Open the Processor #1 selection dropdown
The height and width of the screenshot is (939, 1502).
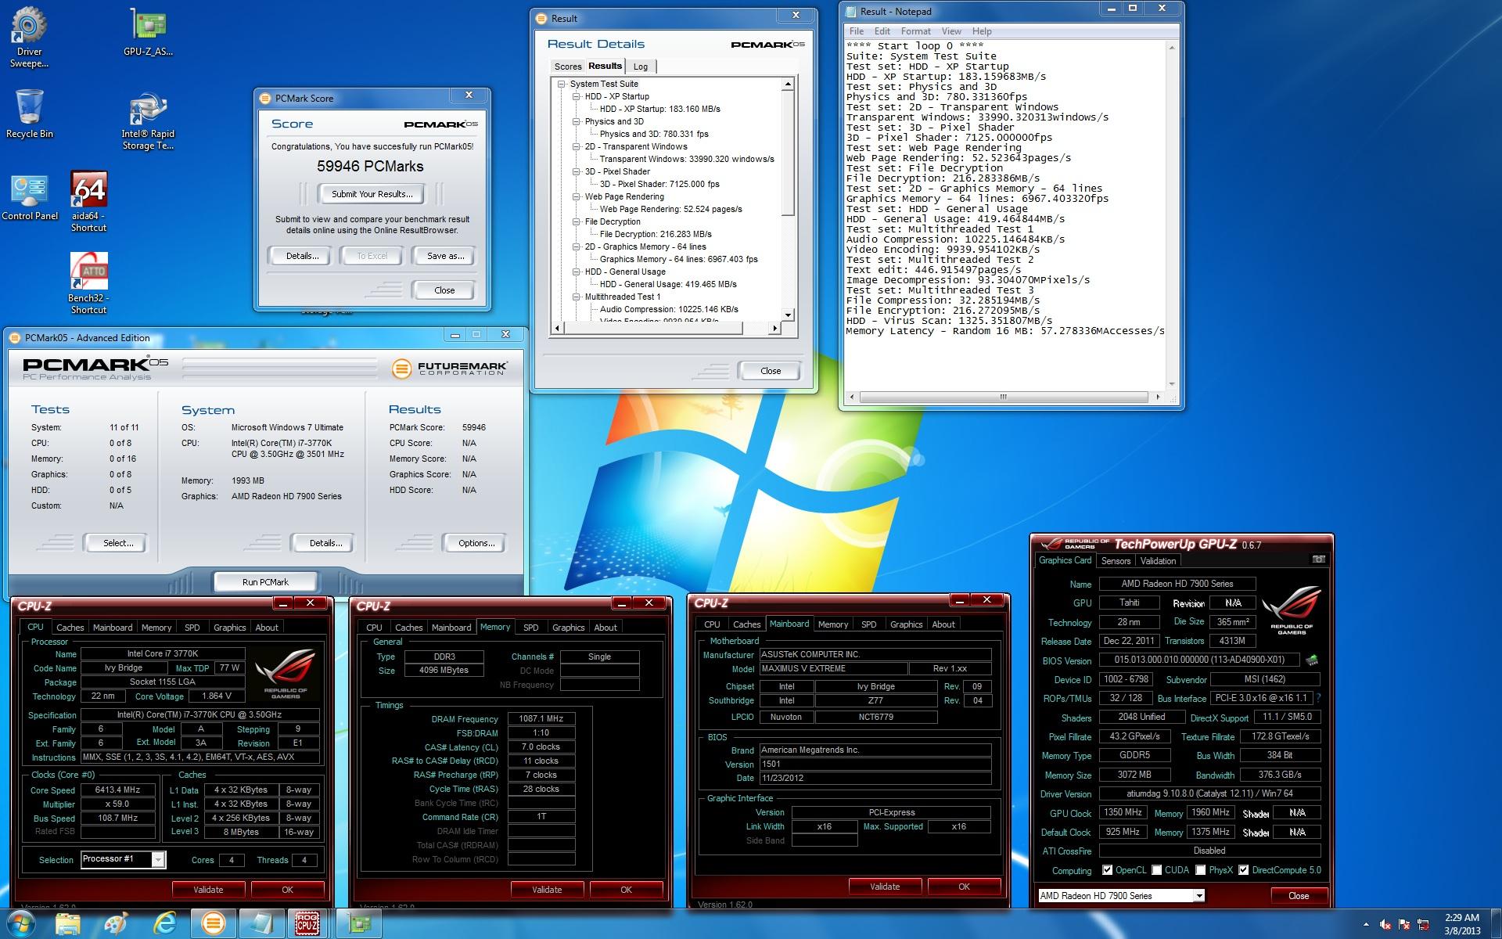coord(158,859)
